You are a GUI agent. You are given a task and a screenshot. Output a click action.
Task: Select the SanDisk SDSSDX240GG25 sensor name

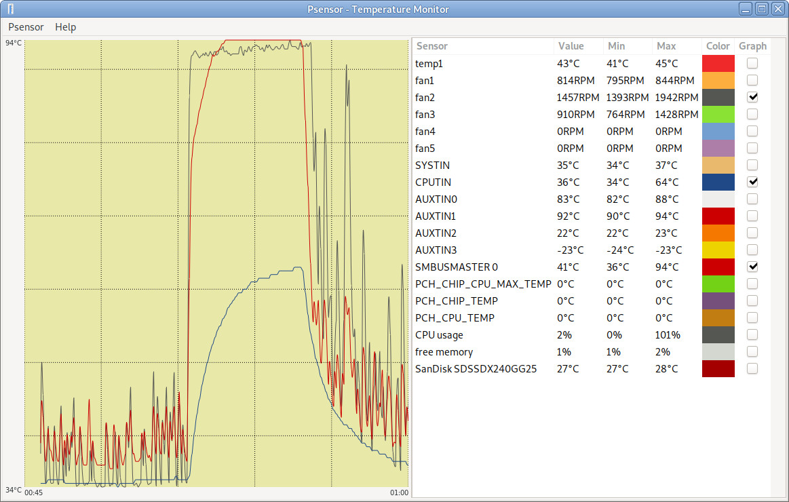476,369
